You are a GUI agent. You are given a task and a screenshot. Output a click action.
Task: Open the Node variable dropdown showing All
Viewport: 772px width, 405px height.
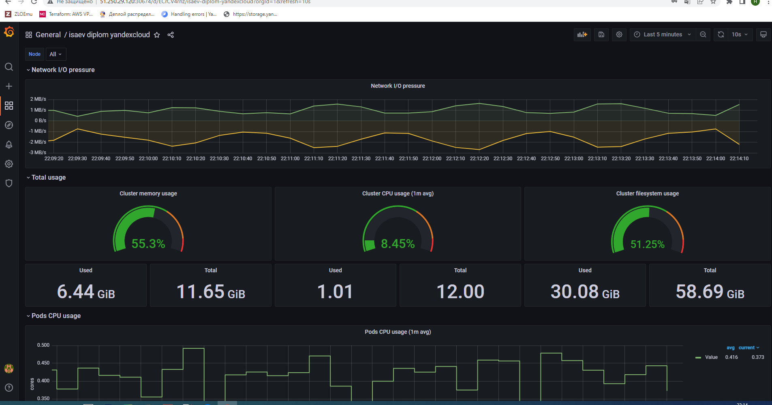(56, 54)
